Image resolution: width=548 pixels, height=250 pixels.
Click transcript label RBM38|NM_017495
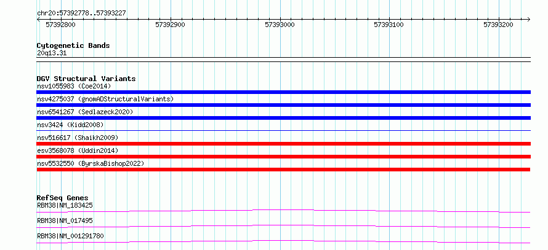[x=65, y=221]
